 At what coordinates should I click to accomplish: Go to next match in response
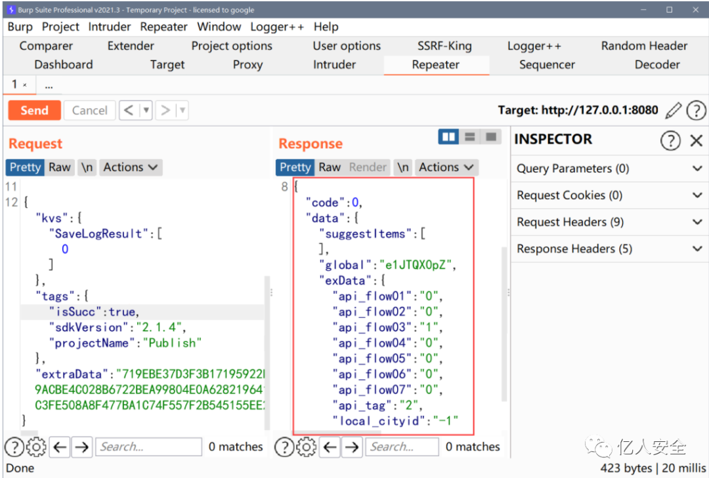(x=352, y=447)
